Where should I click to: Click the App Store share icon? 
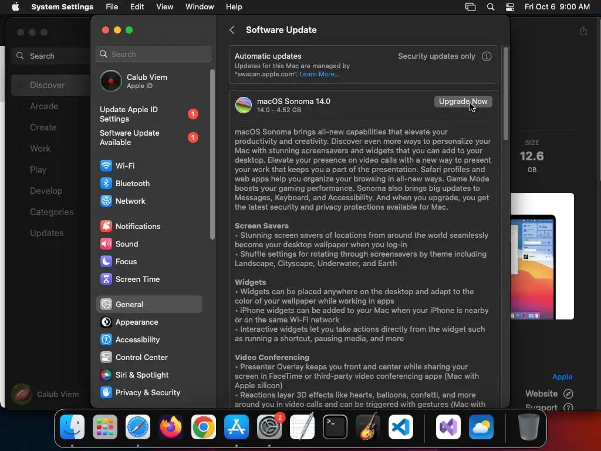click(583, 31)
